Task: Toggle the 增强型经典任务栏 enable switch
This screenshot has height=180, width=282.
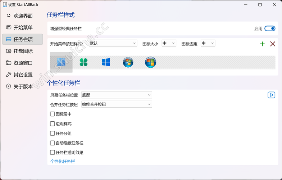Action: (270, 28)
